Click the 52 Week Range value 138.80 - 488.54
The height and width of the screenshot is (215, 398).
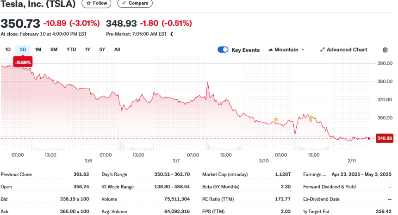point(172,187)
